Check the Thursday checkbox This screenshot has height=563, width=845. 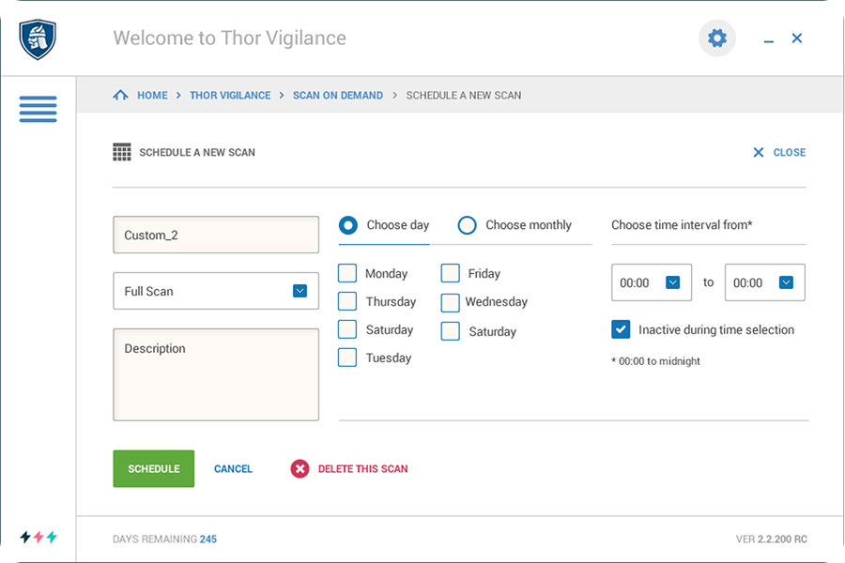[x=347, y=301]
